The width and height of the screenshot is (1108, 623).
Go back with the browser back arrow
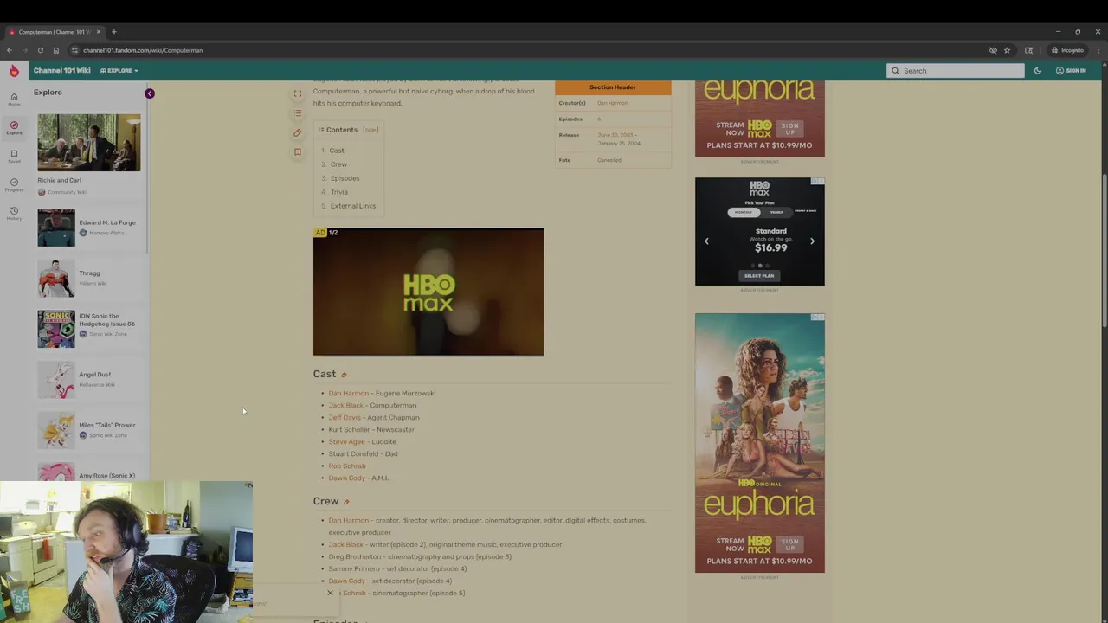point(10,50)
